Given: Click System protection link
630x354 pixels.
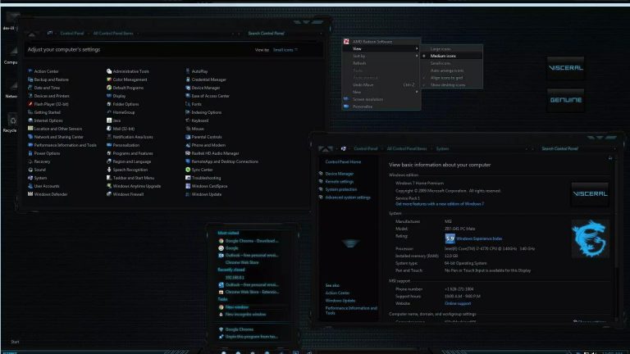Looking at the screenshot, I should pyautogui.click(x=340, y=189).
